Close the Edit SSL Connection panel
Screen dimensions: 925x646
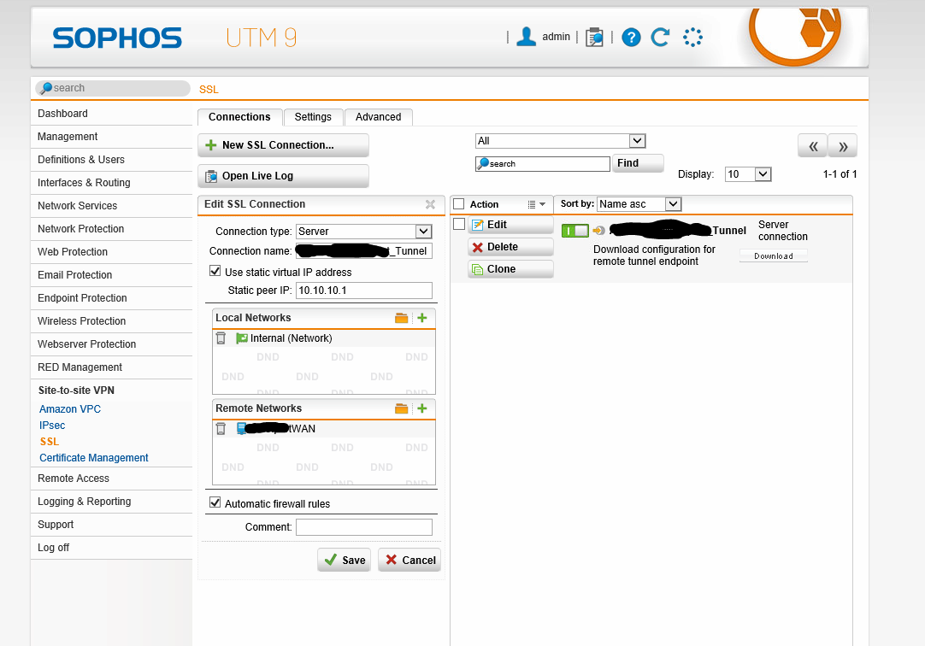point(430,204)
